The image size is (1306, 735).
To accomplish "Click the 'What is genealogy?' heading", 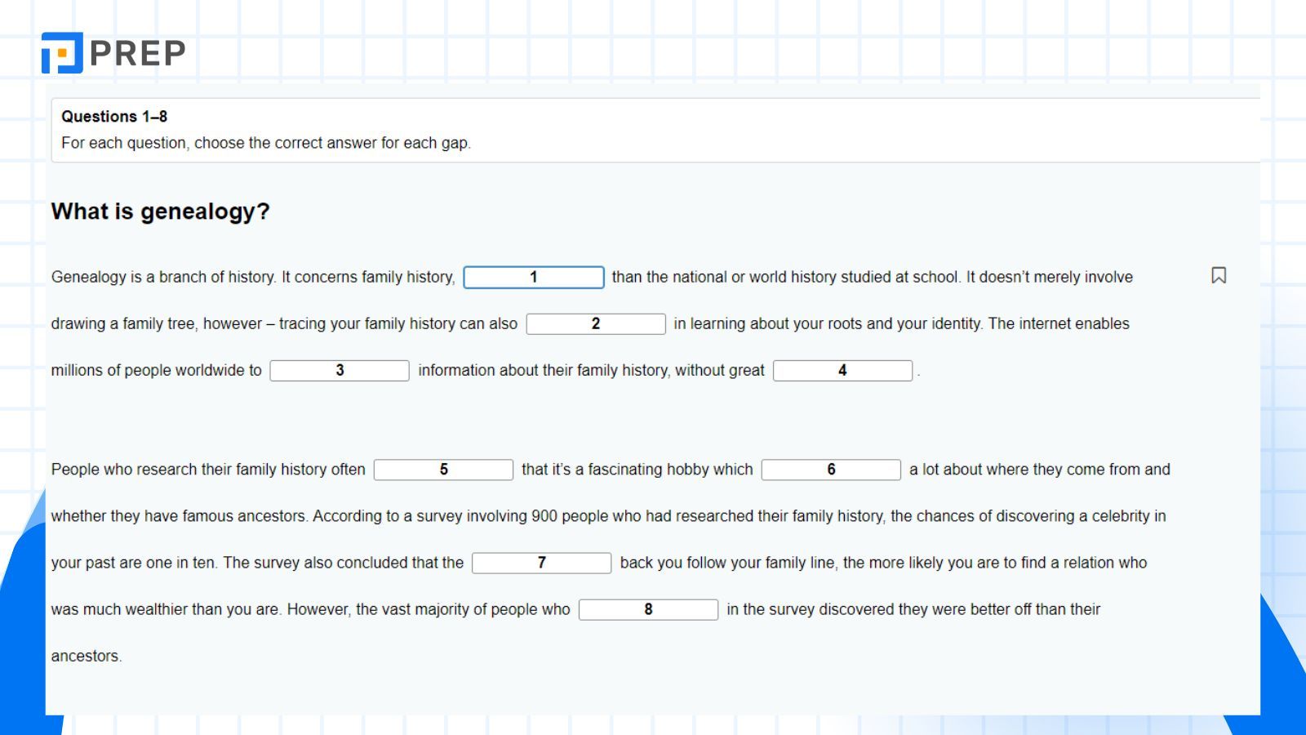I will click(x=160, y=212).
